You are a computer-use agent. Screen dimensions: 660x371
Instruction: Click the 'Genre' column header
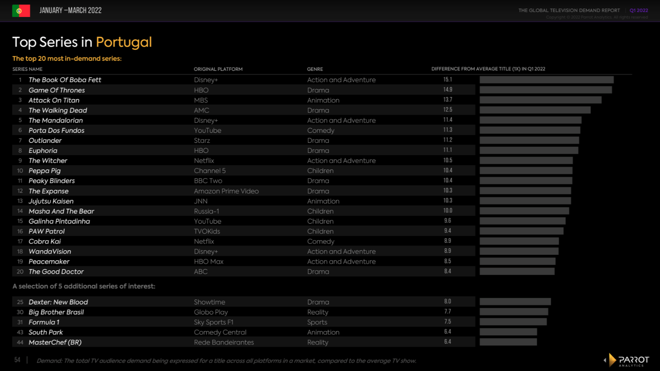click(x=315, y=69)
